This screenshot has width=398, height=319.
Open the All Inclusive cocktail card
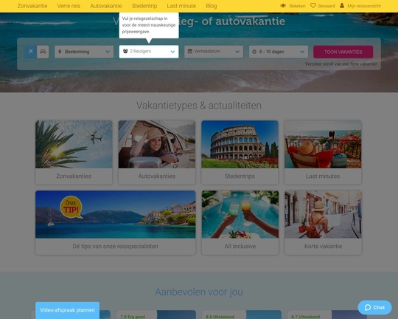[240, 222]
